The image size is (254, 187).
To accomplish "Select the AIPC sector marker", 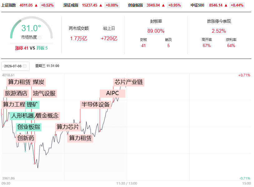I will (112, 93).
